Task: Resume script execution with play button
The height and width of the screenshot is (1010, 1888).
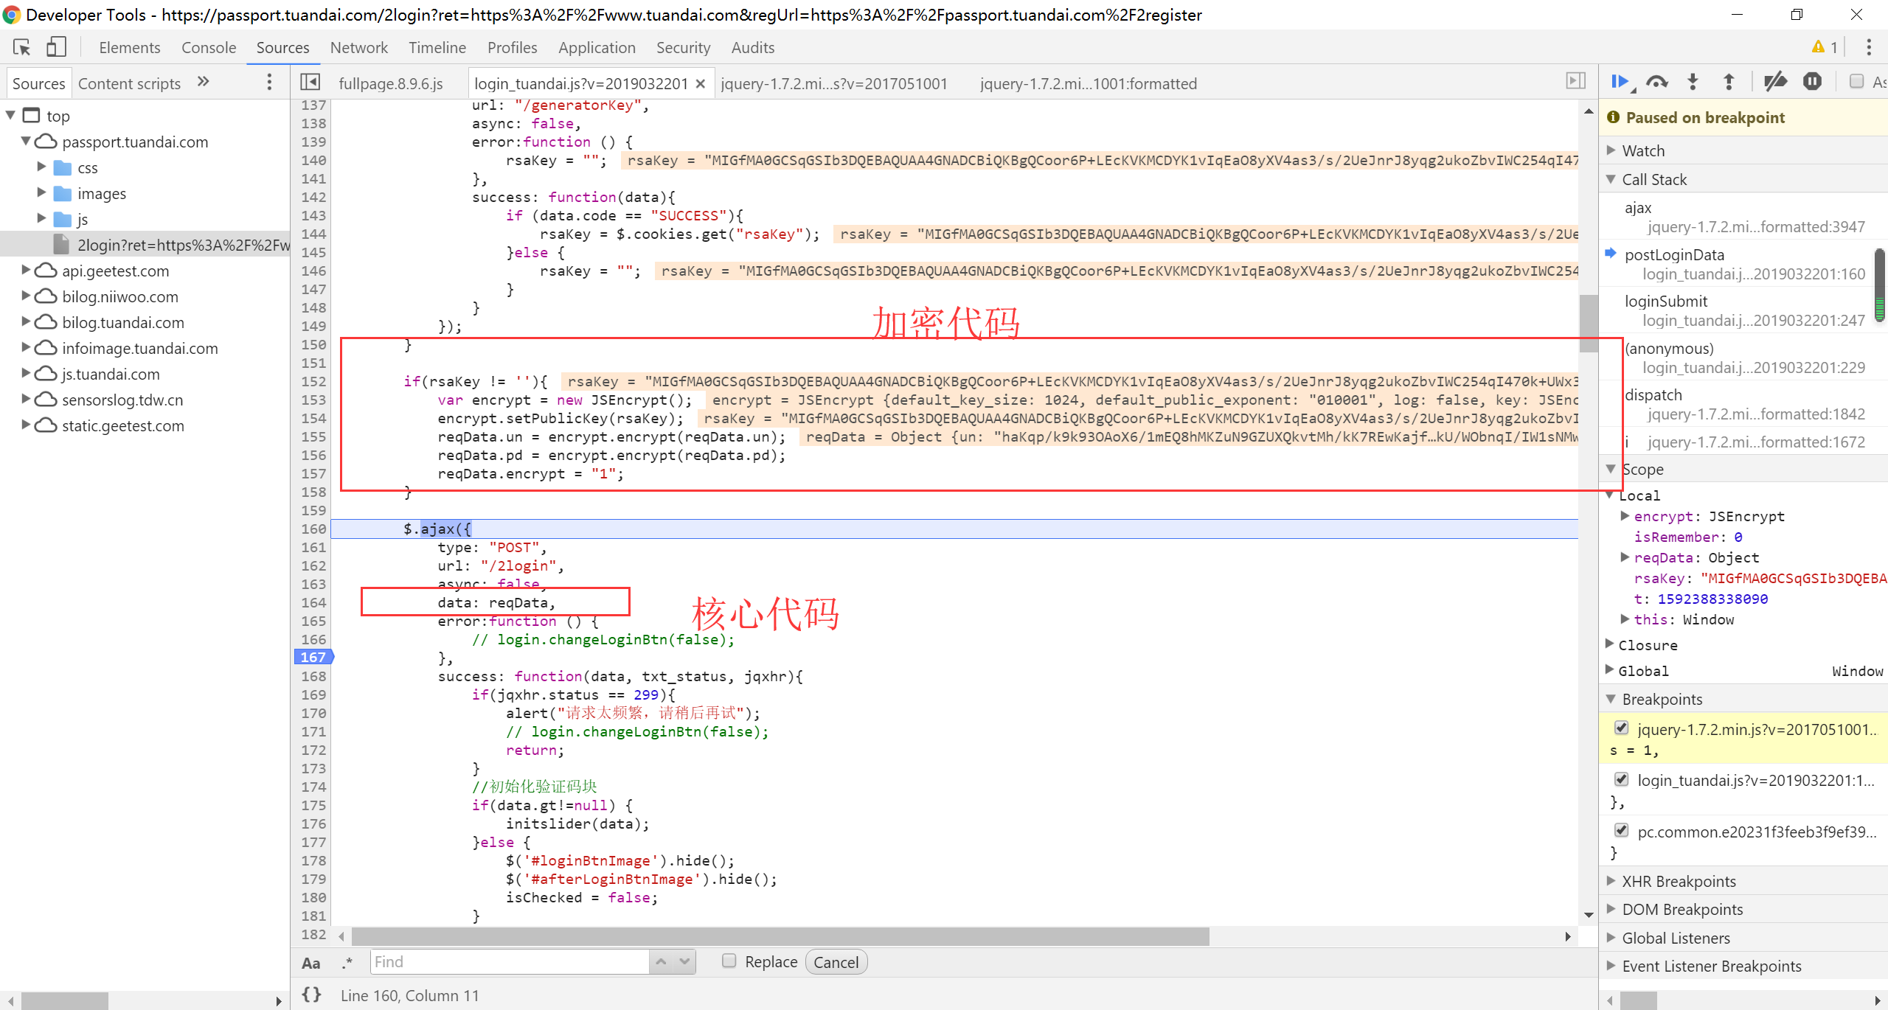Action: (1620, 82)
